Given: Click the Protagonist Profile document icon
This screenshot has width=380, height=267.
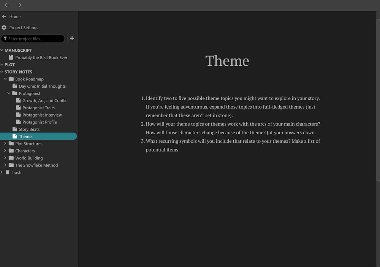Looking at the screenshot, I should (18, 122).
